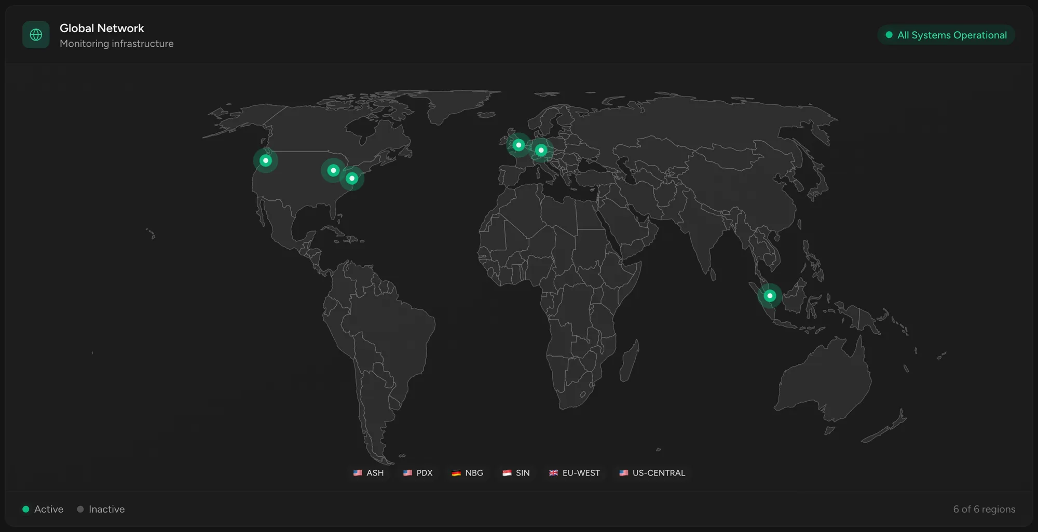The height and width of the screenshot is (532, 1038).
Task: Click the Inactive legend entry
Action: point(101,509)
